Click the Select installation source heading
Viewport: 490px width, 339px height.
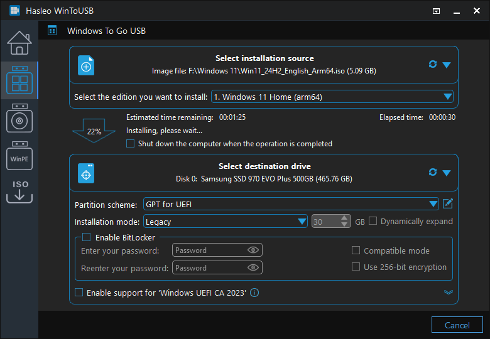(264, 58)
